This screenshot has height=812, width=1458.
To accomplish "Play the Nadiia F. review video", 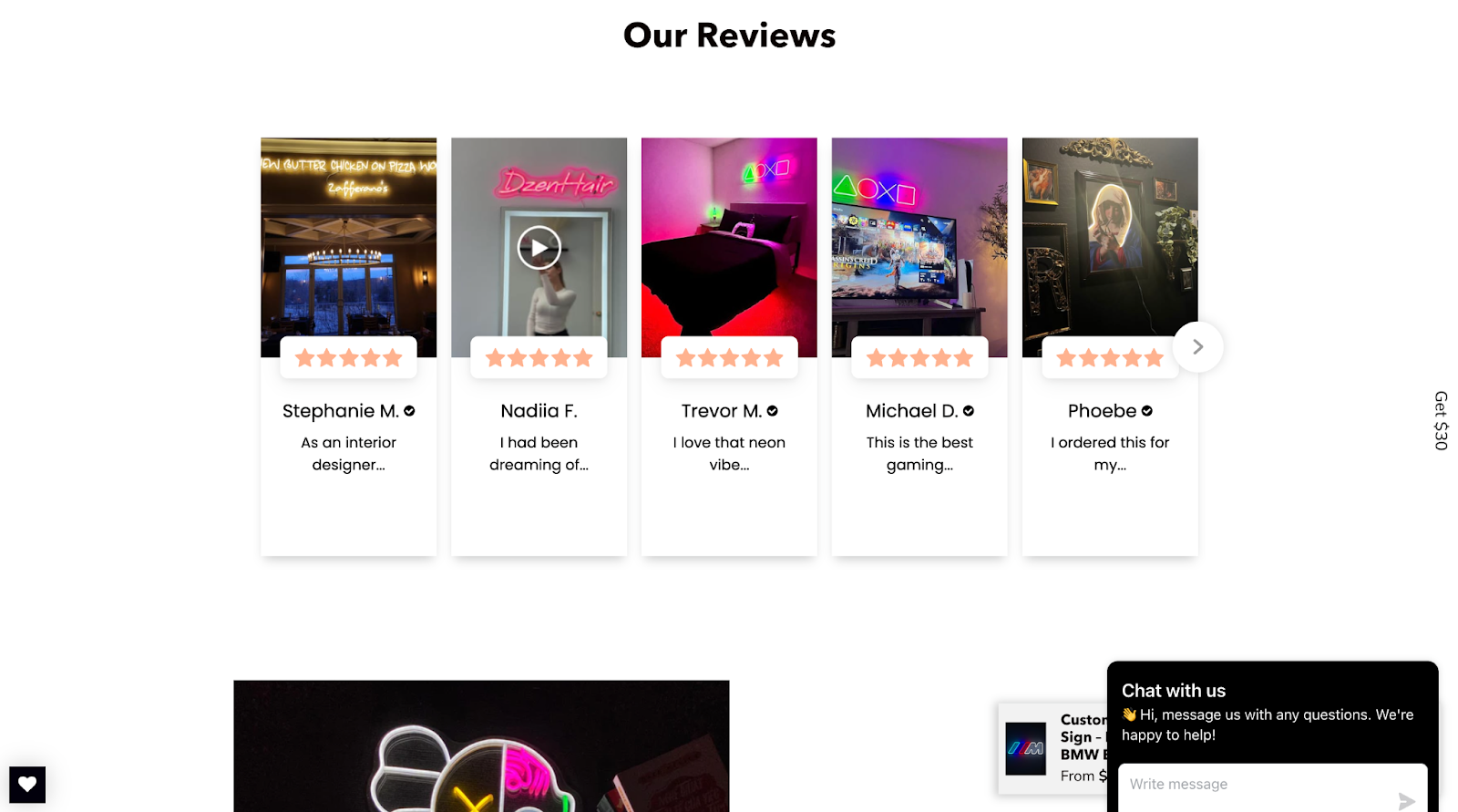I will tap(539, 248).
